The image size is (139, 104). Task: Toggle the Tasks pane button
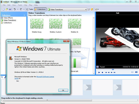pyautogui.click(x=30, y=9)
